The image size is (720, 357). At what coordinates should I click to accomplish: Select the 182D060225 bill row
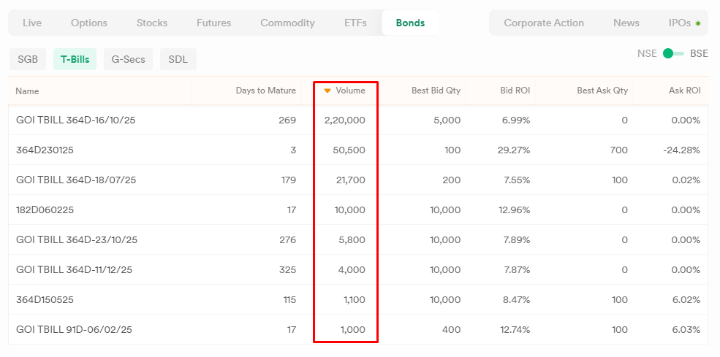click(x=358, y=210)
